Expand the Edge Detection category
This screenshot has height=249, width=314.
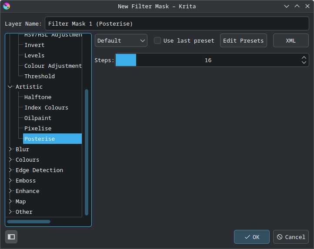[10, 170]
